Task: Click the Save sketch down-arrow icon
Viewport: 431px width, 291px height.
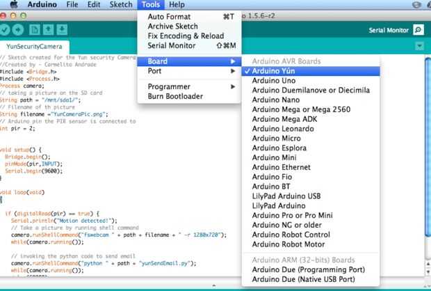Action: coord(62,30)
